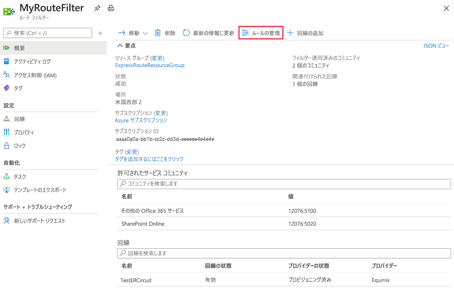The image size is (454, 288).
Task: Open ExpressRouteResourceGroup link
Action: (150, 65)
